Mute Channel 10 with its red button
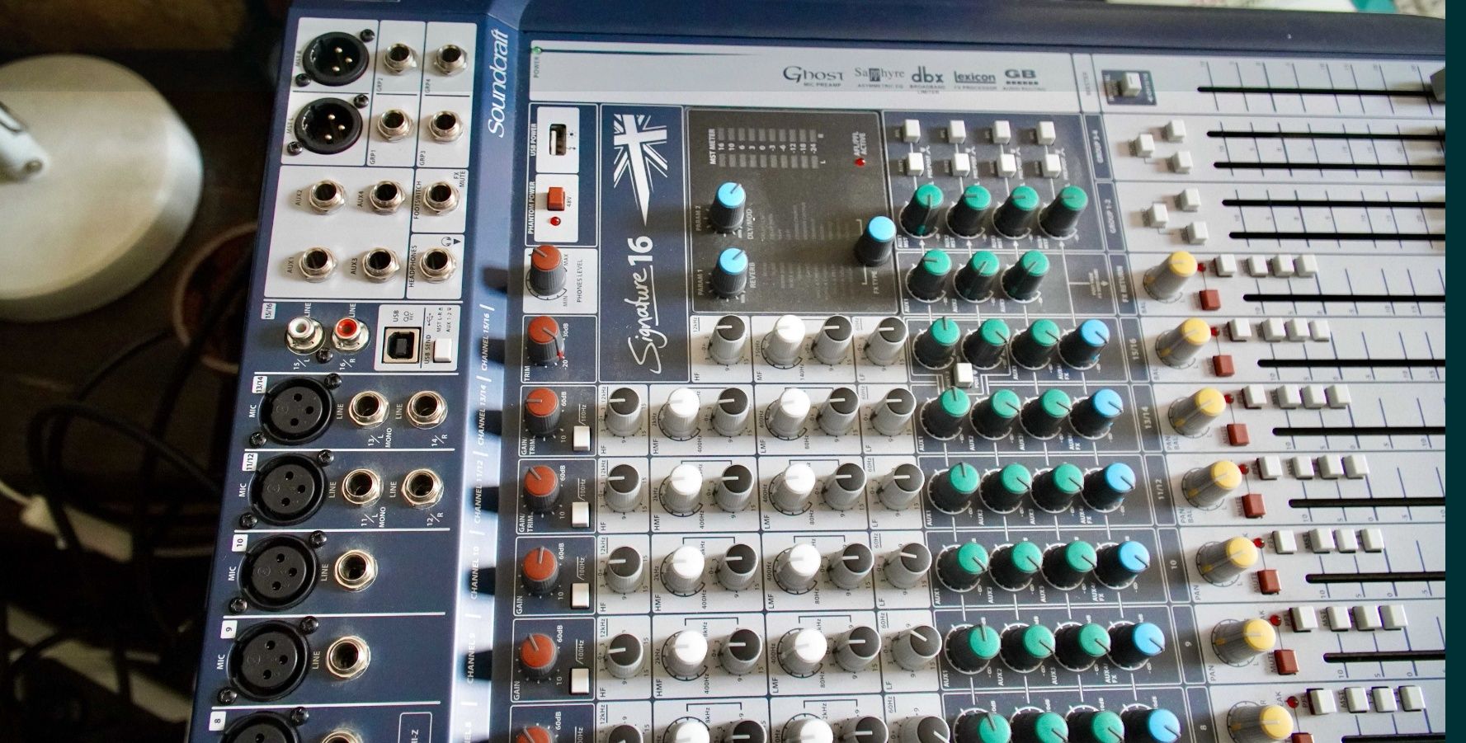This screenshot has width=1466, height=743. pos(1267,581)
